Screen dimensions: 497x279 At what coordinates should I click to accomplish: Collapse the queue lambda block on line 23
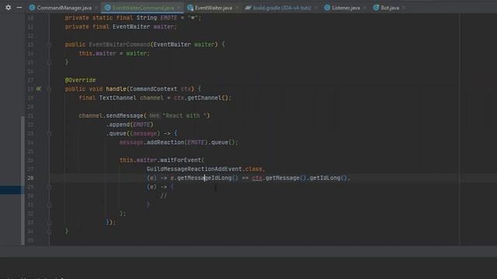(49, 133)
